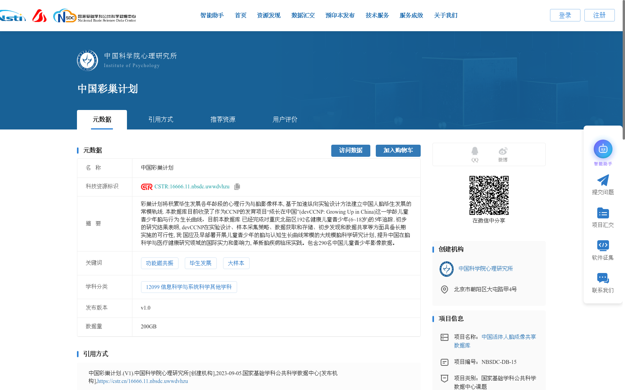Open project link 中国活体人脑成像共享数据库
This screenshot has width=625, height=390.
pyautogui.click(x=495, y=341)
